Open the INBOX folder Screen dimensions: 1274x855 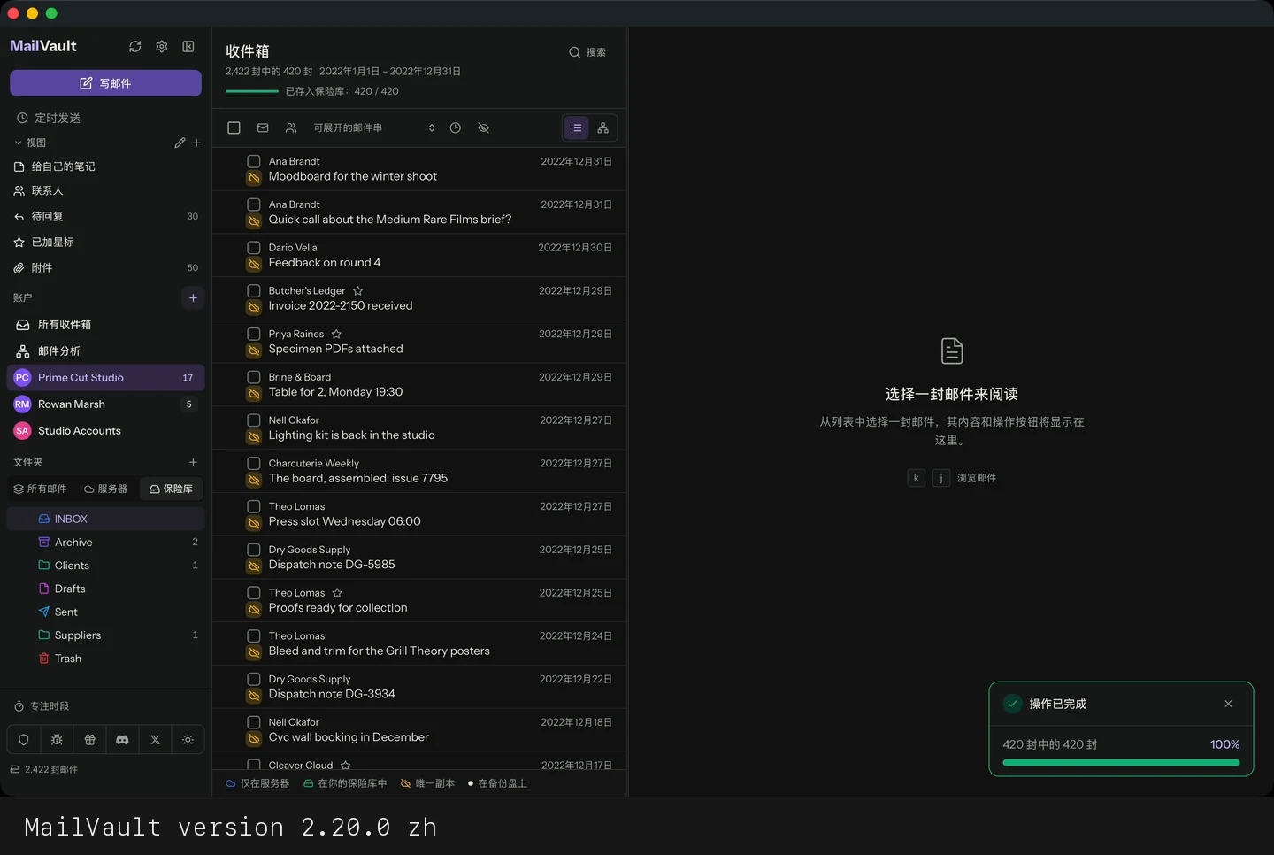[106, 519]
